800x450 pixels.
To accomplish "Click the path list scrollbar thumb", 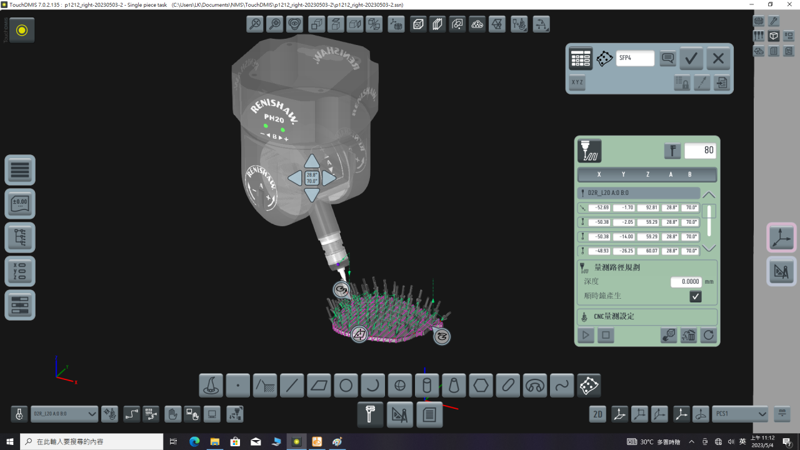I will pos(709,211).
